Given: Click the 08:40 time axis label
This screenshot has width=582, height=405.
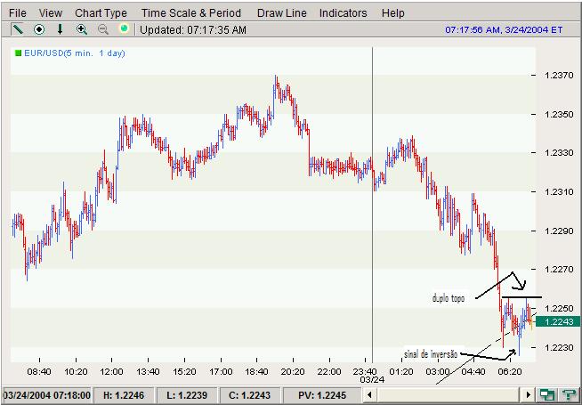Looking at the screenshot, I should 39,371.
